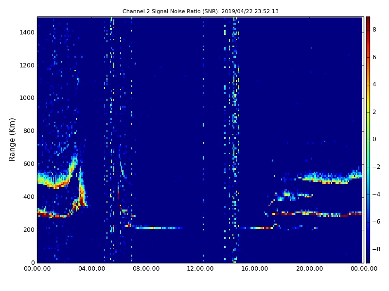Click the 'Range (Km)' y-axis label
This screenshot has height=291, width=389.
point(12,140)
